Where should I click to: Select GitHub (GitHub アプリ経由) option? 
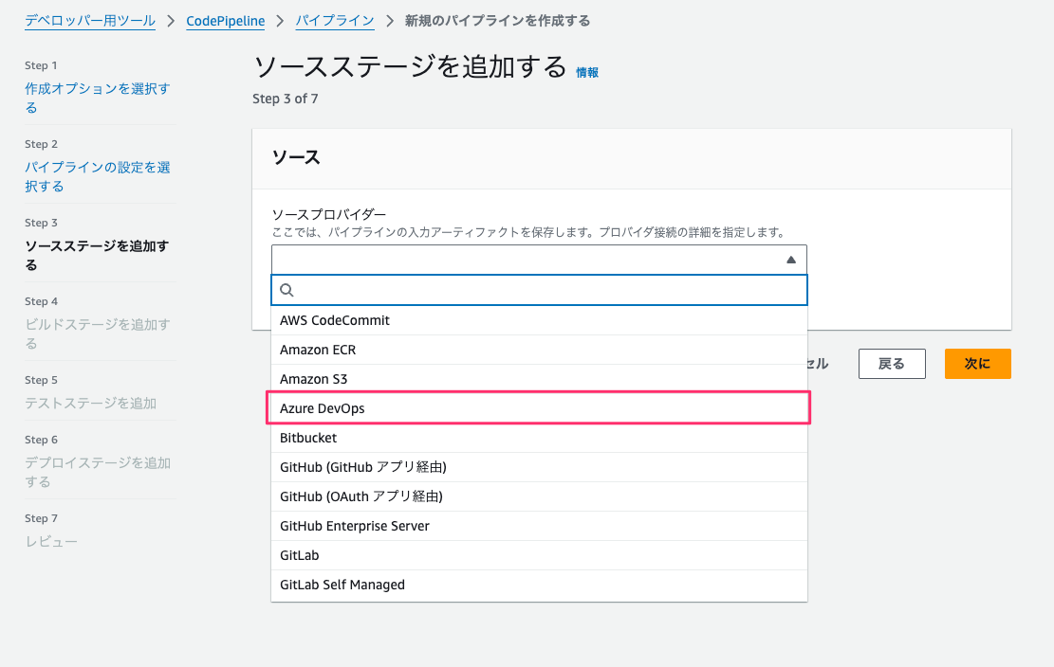tap(539, 467)
